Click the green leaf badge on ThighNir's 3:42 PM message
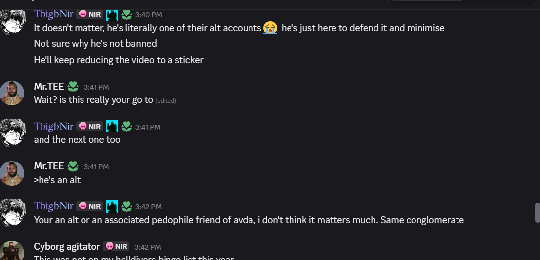 click(x=127, y=206)
